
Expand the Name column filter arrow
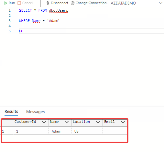(67, 122)
